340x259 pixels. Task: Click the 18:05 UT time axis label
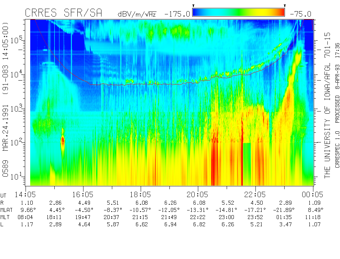point(140,194)
